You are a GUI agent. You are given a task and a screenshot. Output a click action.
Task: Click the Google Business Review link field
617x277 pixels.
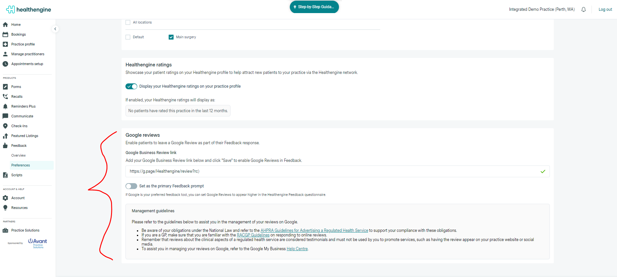point(331,171)
